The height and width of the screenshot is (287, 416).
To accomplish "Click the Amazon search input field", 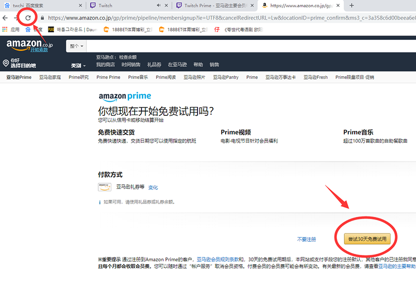I will [x=251, y=46].
